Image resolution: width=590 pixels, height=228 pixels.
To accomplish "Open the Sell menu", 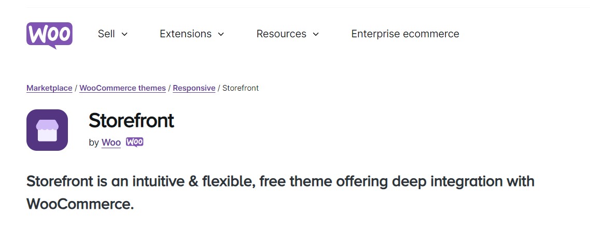I will pyautogui.click(x=106, y=34).
